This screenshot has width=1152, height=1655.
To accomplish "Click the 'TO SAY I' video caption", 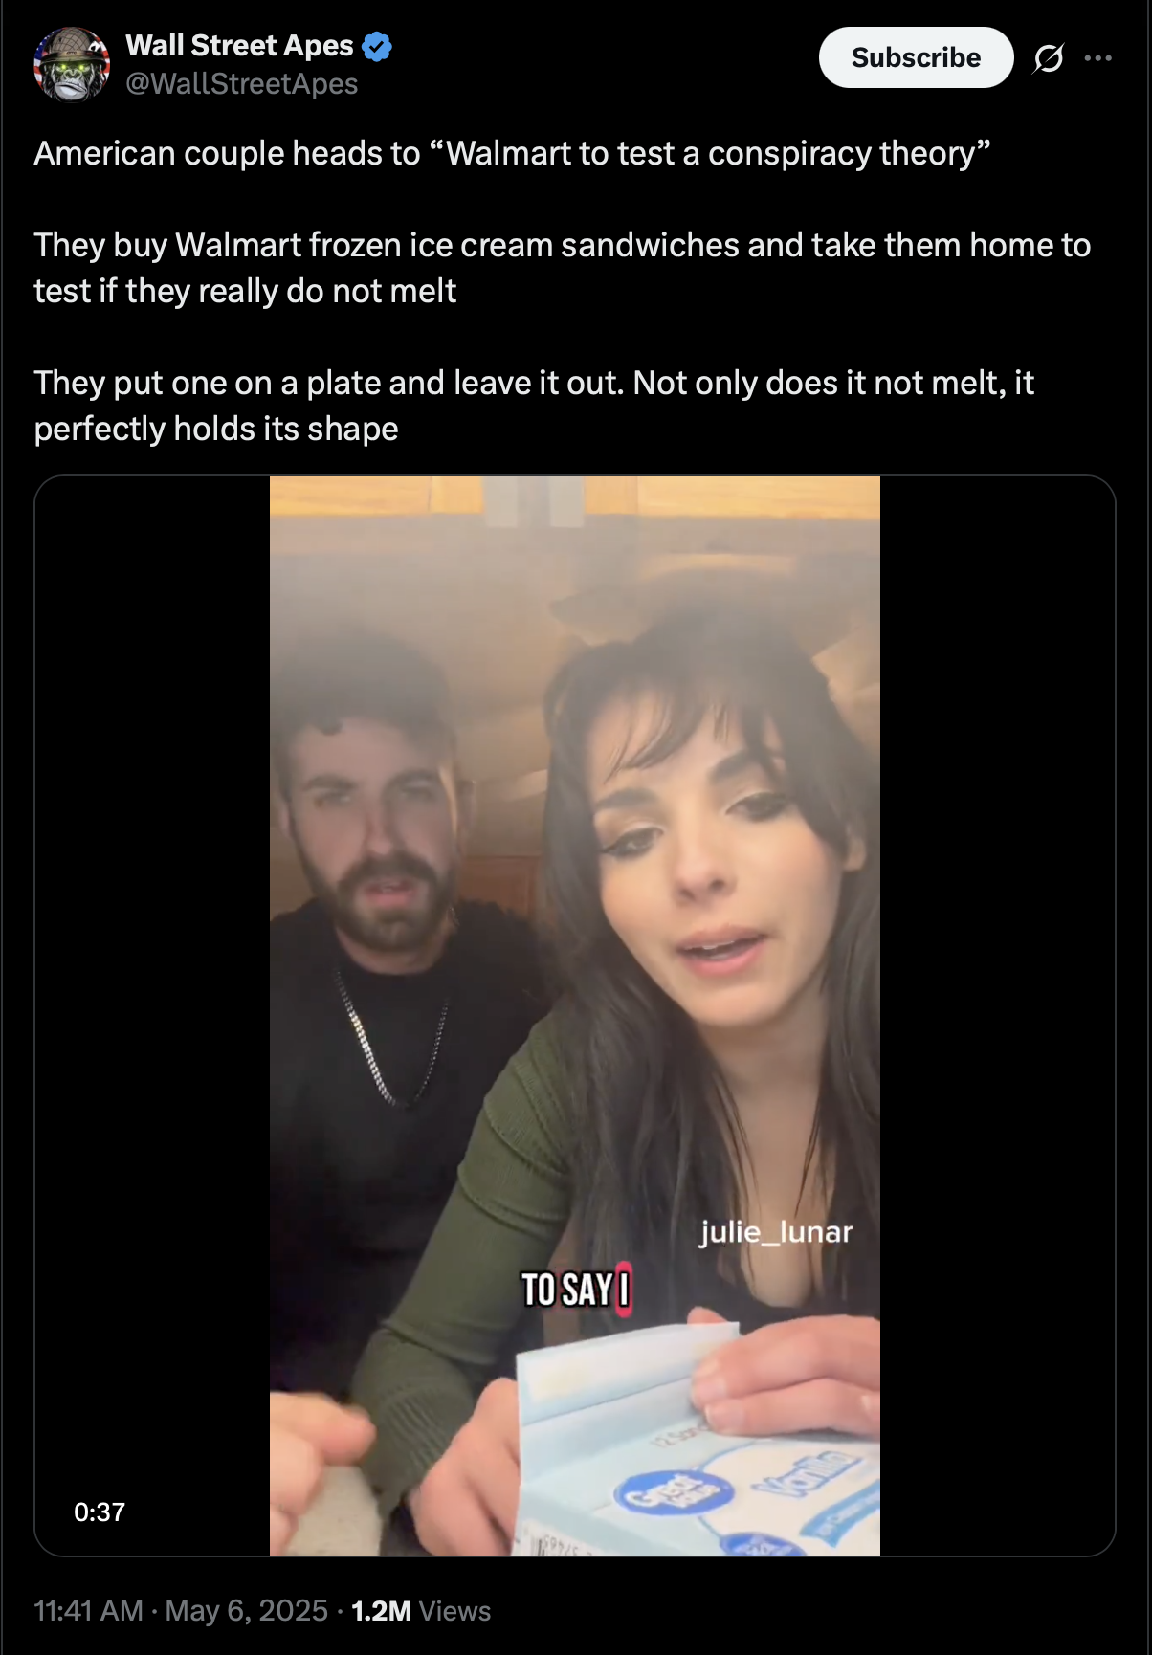I will pyautogui.click(x=576, y=1289).
